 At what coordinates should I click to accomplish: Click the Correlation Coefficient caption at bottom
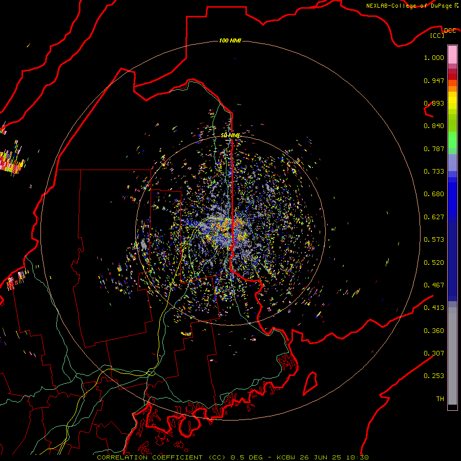pos(233,457)
